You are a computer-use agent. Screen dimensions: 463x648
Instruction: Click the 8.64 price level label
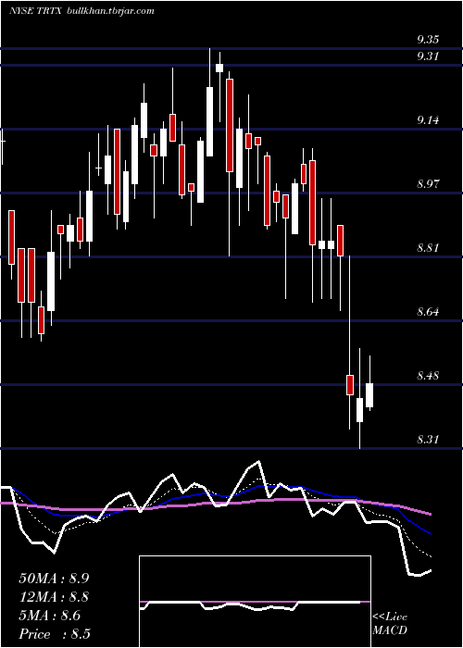point(428,312)
